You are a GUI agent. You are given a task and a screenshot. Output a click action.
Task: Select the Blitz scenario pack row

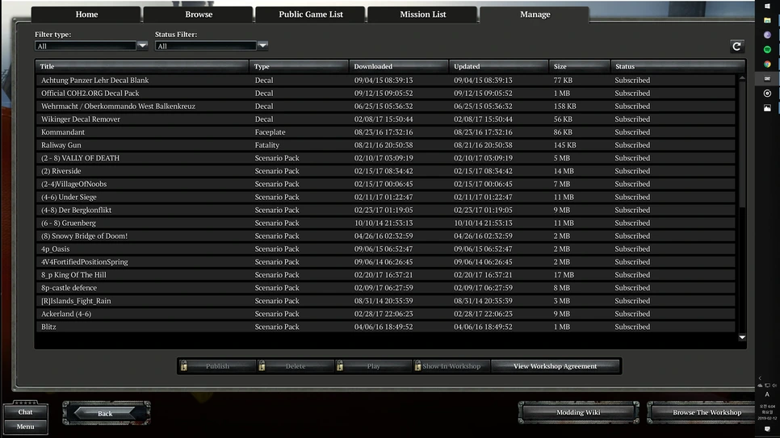tap(385, 327)
